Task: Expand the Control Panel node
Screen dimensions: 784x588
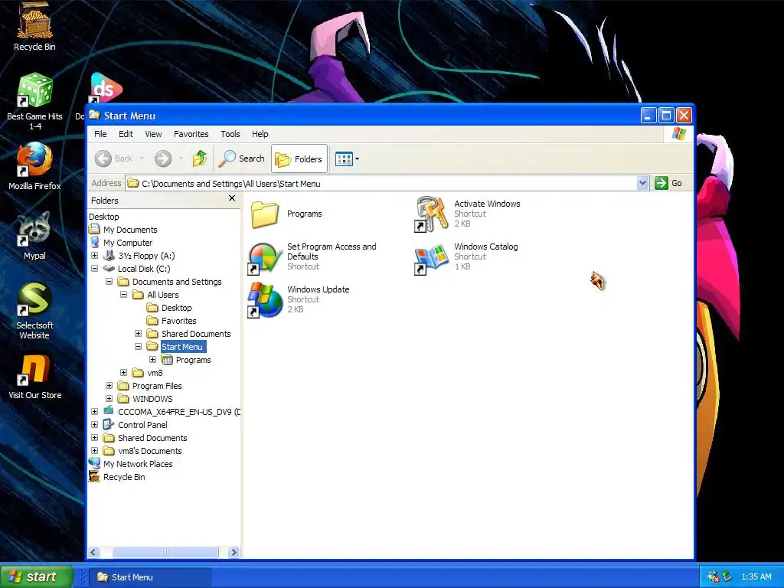Action: click(x=94, y=424)
